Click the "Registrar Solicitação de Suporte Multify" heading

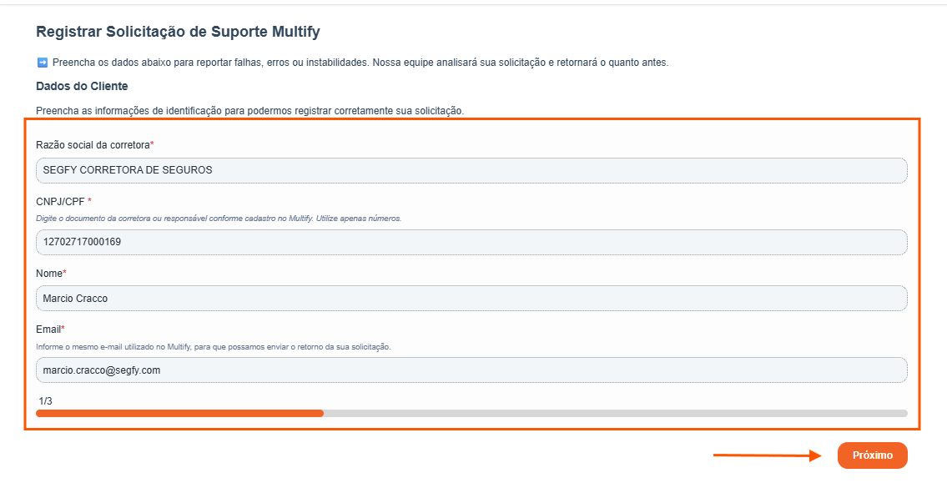[178, 33]
